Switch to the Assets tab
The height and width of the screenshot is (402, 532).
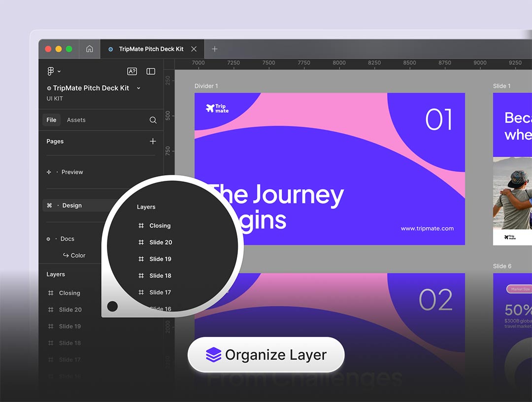point(76,120)
